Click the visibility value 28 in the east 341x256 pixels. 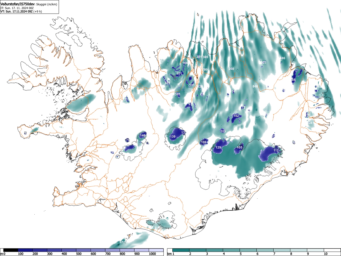pos(310,123)
